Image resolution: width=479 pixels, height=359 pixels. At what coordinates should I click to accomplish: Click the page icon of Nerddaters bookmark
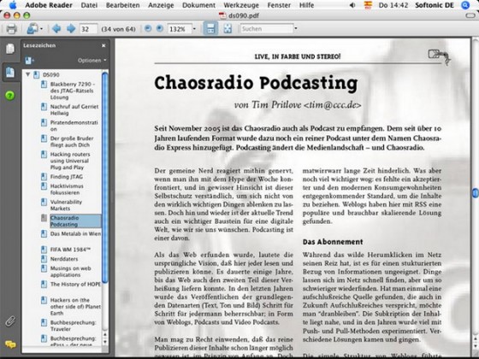[44, 259]
